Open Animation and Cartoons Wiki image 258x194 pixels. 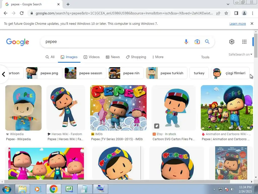[x=227, y=108]
